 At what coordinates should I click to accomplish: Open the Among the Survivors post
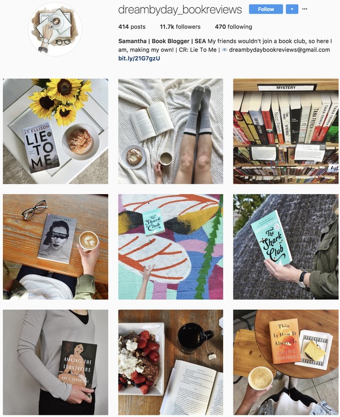[56, 362]
